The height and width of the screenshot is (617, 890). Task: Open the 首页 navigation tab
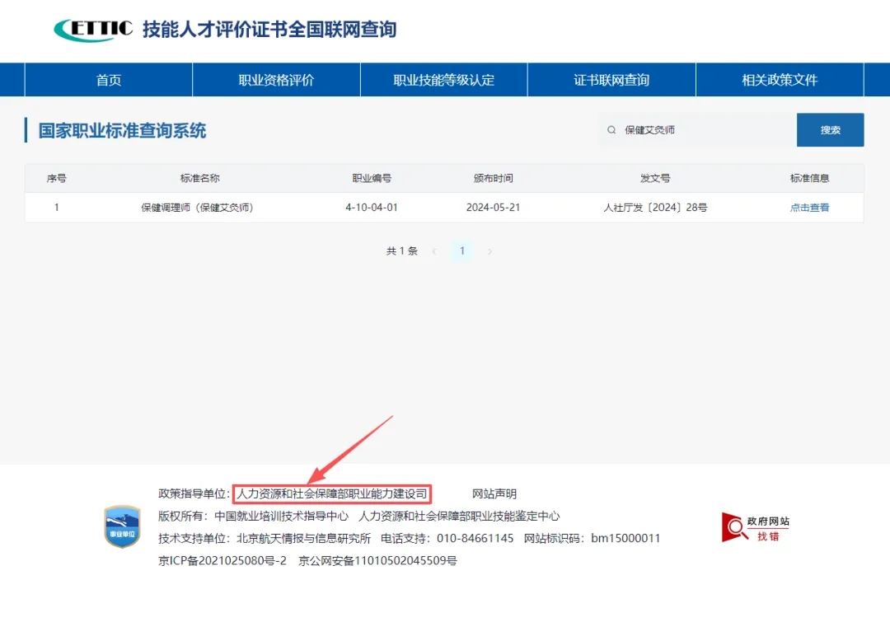(109, 80)
